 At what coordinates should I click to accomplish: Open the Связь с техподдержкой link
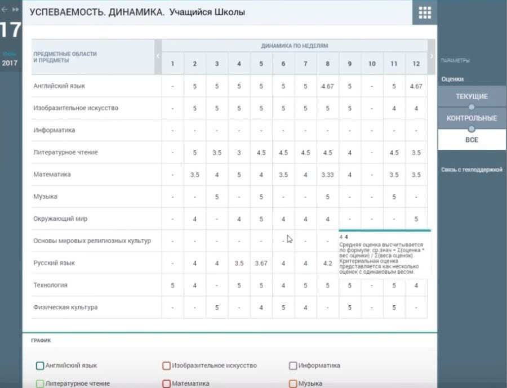pos(472,170)
